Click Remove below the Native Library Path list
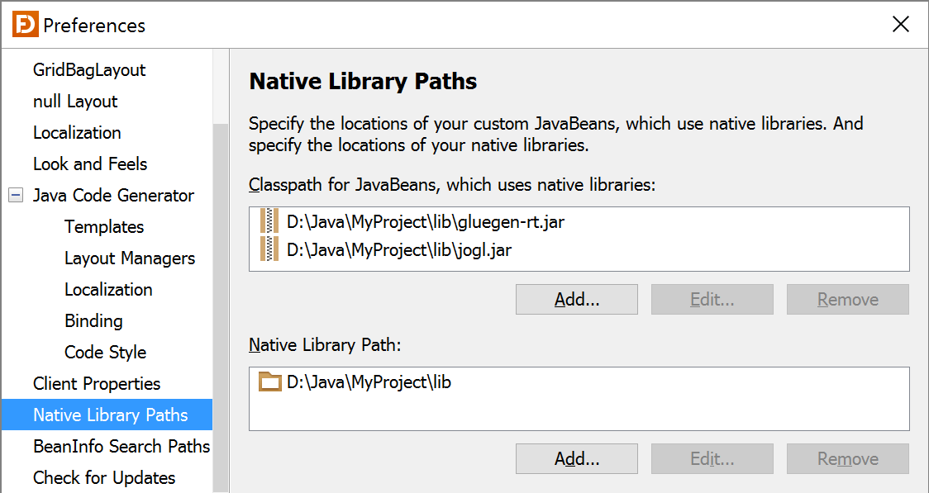This screenshot has width=929, height=493. click(847, 458)
